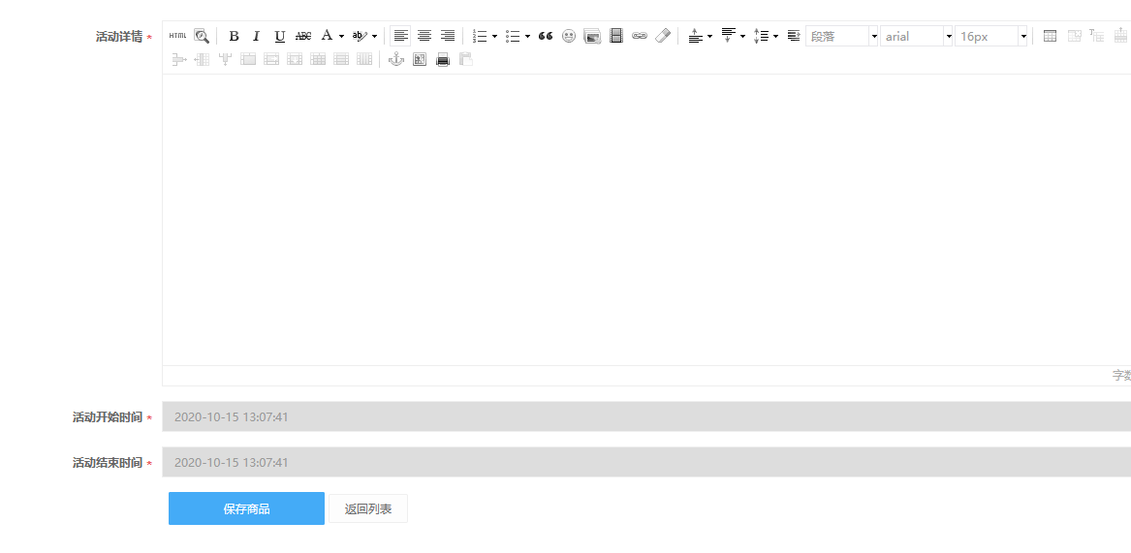Click the split to rows icon
Screen dimensions: 1131x553
341,59
